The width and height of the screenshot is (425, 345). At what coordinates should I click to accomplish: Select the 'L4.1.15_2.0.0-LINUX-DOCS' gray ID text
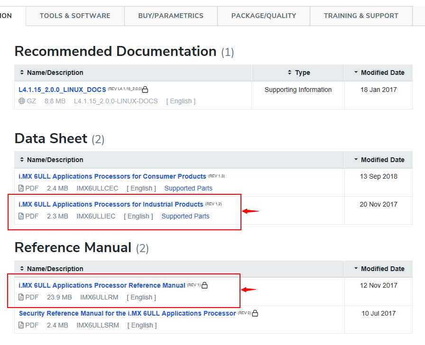[x=116, y=101]
